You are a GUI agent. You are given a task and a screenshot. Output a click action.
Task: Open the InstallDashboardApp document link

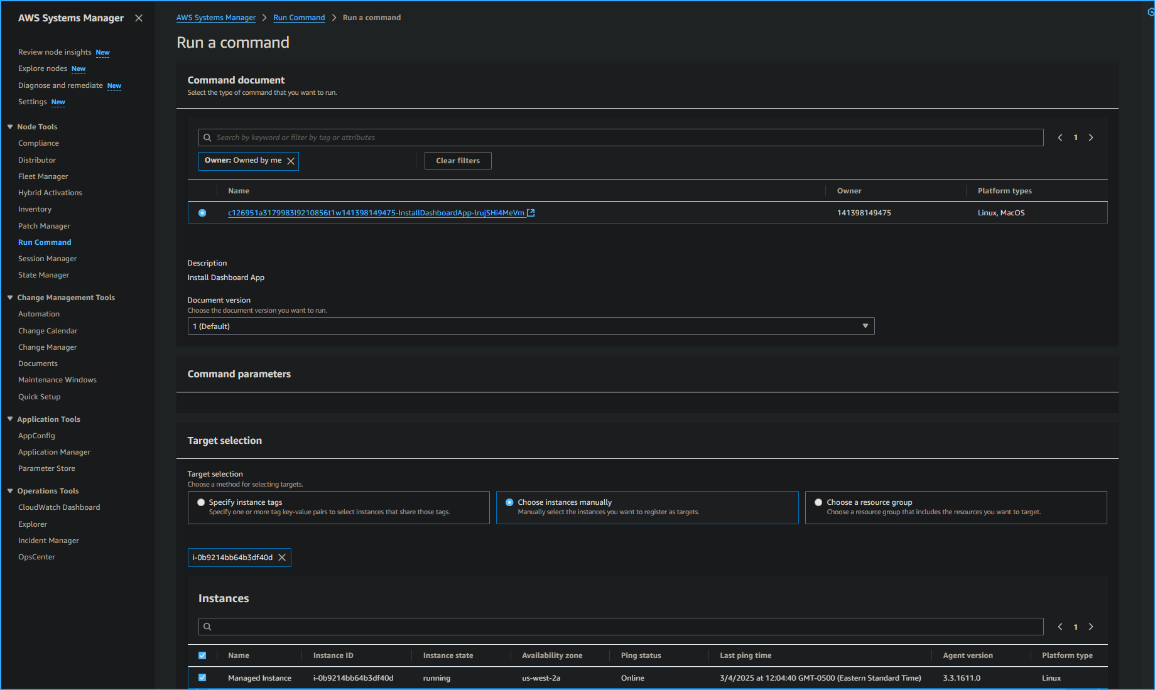pyautogui.click(x=377, y=213)
